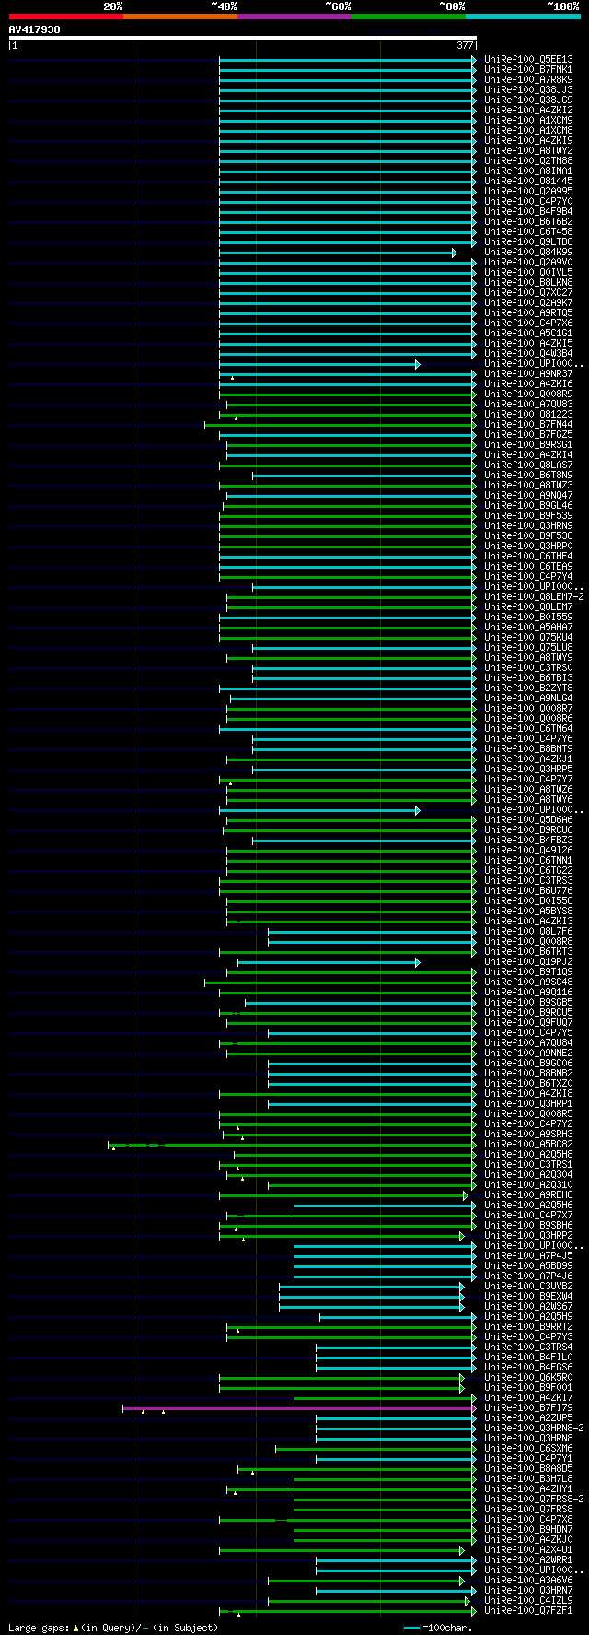The height and width of the screenshot is (1635, 589).
Task: Open hit UniRef100_B7FMK1
Action: coord(528,69)
